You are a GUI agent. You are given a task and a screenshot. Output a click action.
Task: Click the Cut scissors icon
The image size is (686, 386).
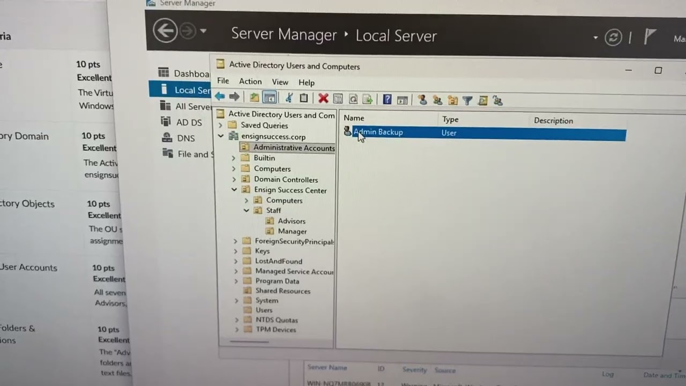289,98
